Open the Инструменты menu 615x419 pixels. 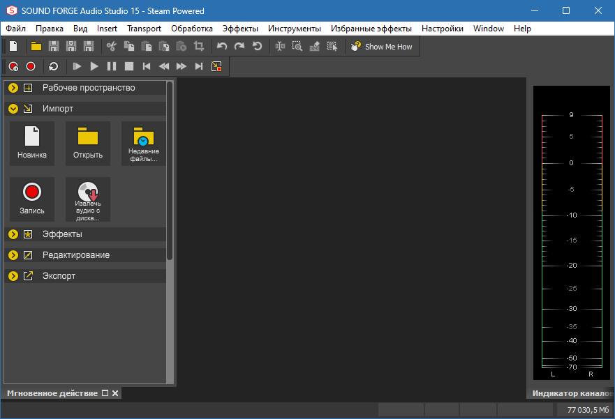pos(295,29)
